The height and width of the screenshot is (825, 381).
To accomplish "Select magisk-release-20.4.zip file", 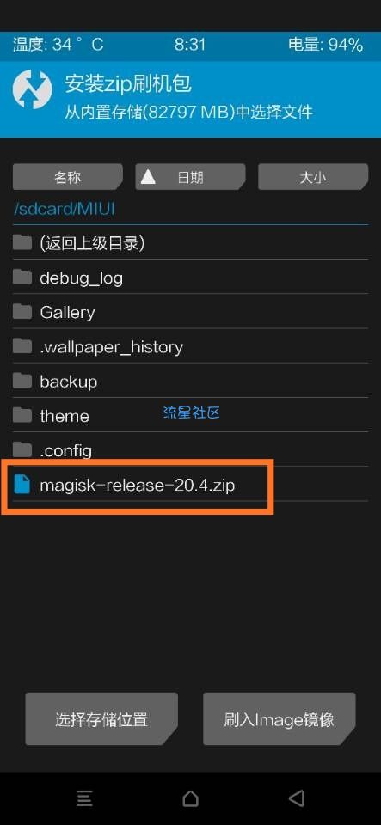I will [191, 484].
